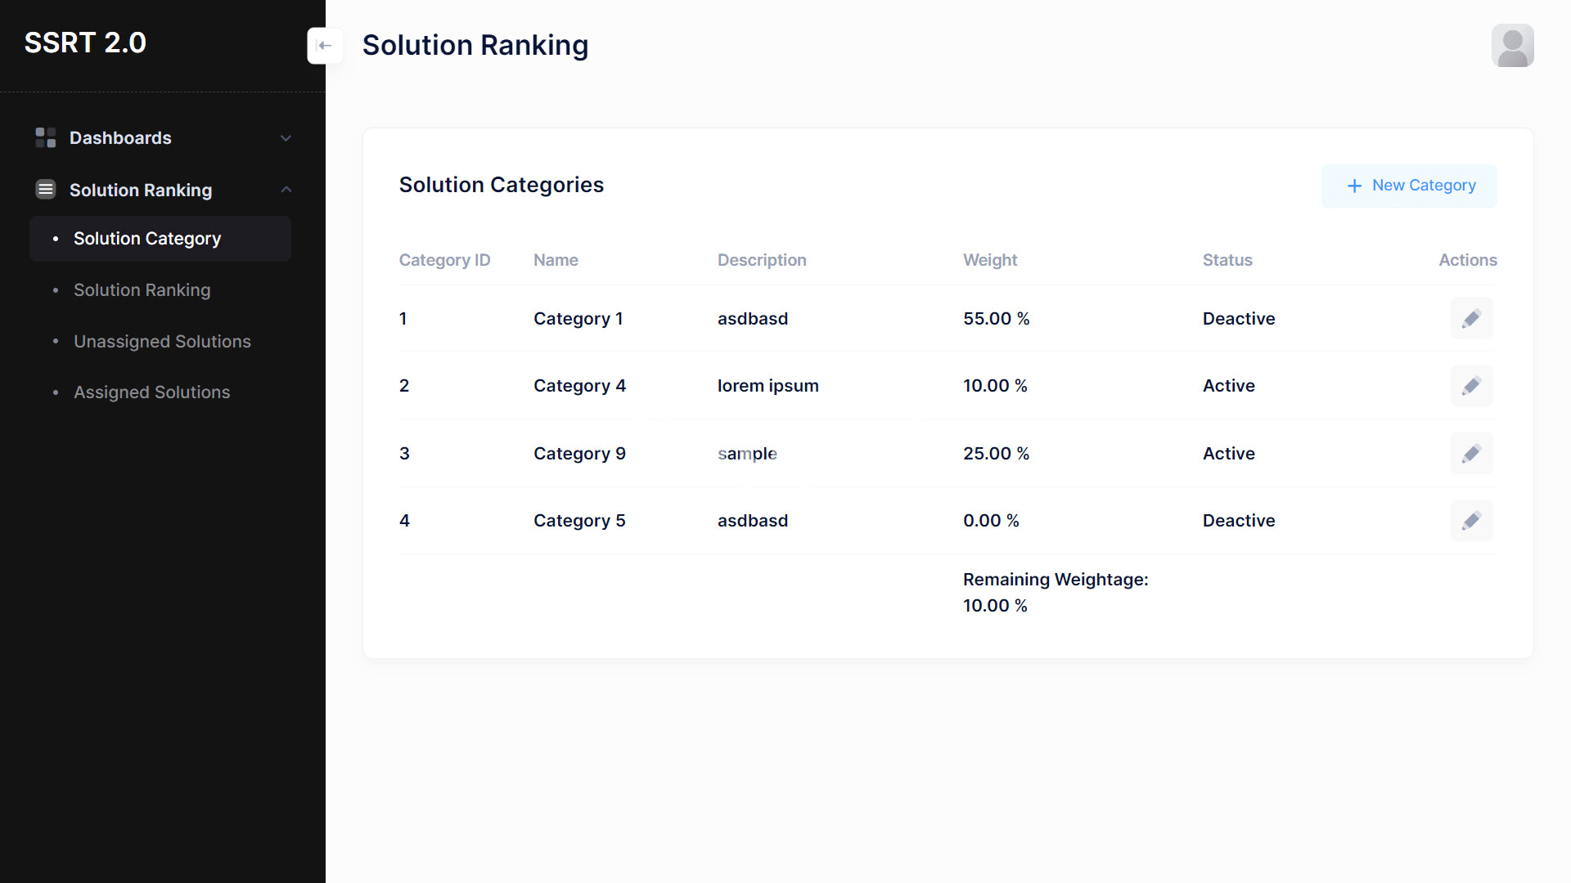Click edit pencil for Category 4
Image resolution: width=1571 pixels, height=883 pixels.
pyautogui.click(x=1471, y=386)
